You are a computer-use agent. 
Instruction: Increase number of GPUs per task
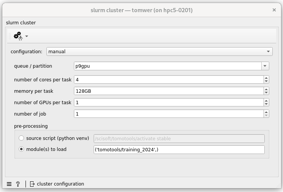tap(266, 100)
